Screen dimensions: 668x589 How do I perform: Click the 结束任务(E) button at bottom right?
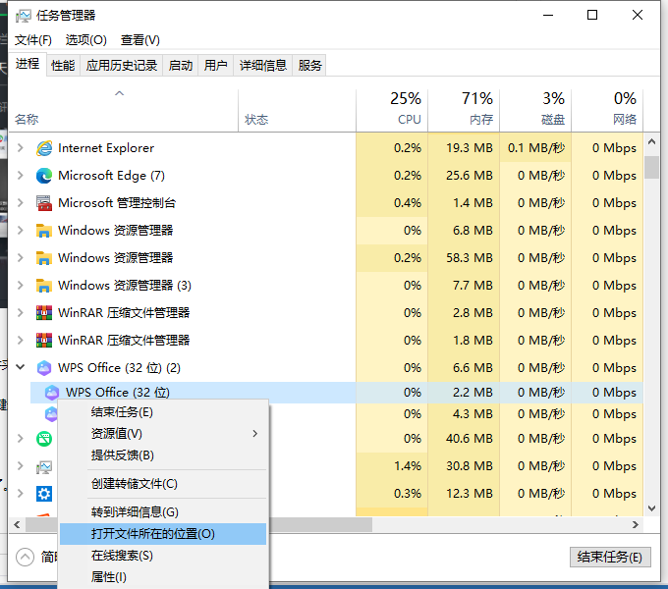610,557
